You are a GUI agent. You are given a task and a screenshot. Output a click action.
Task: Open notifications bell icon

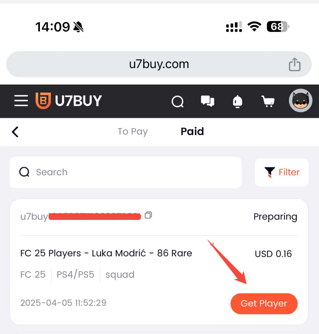tap(237, 101)
